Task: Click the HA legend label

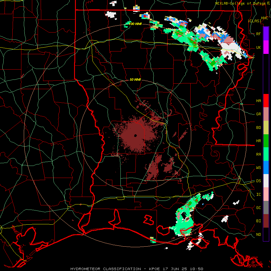Action: 259,101
